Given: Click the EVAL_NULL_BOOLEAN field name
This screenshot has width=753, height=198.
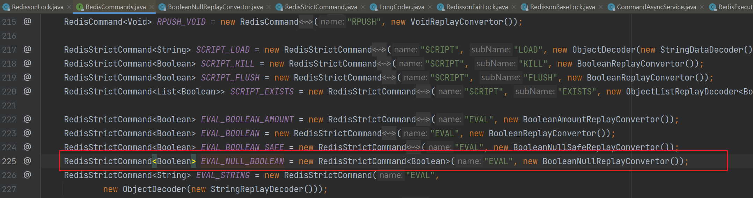Looking at the screenshot, I should [x=242, y=161].
